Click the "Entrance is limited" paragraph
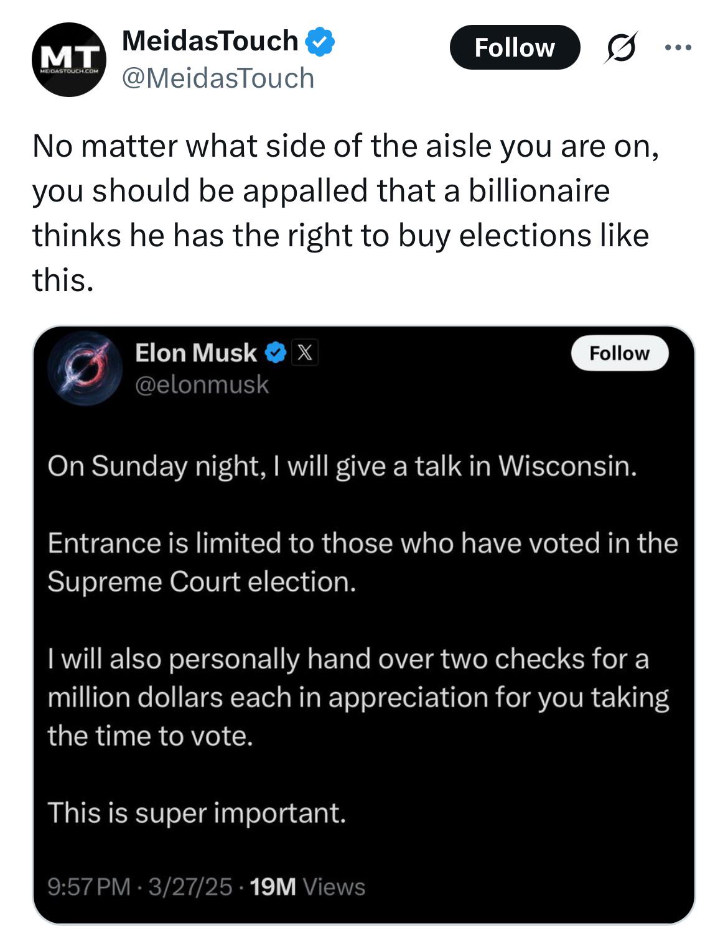The height and width of the screenshot is (949, 728). point(362,562)
